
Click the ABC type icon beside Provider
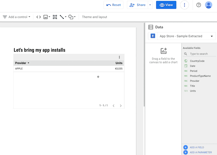(x=186, y=81)
